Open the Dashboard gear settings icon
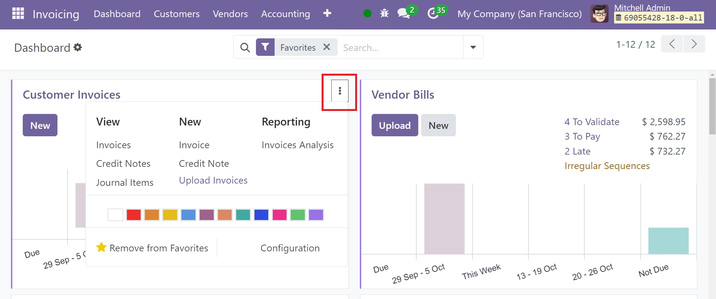Image resolution: width=716 pixels, height=299 pixels. (x=78, y=47)
